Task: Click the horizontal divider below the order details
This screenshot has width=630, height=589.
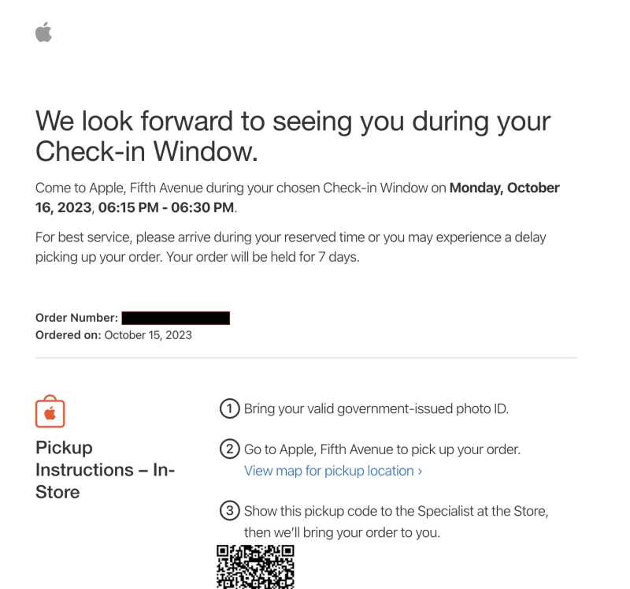Action: (x=306, y=358)
